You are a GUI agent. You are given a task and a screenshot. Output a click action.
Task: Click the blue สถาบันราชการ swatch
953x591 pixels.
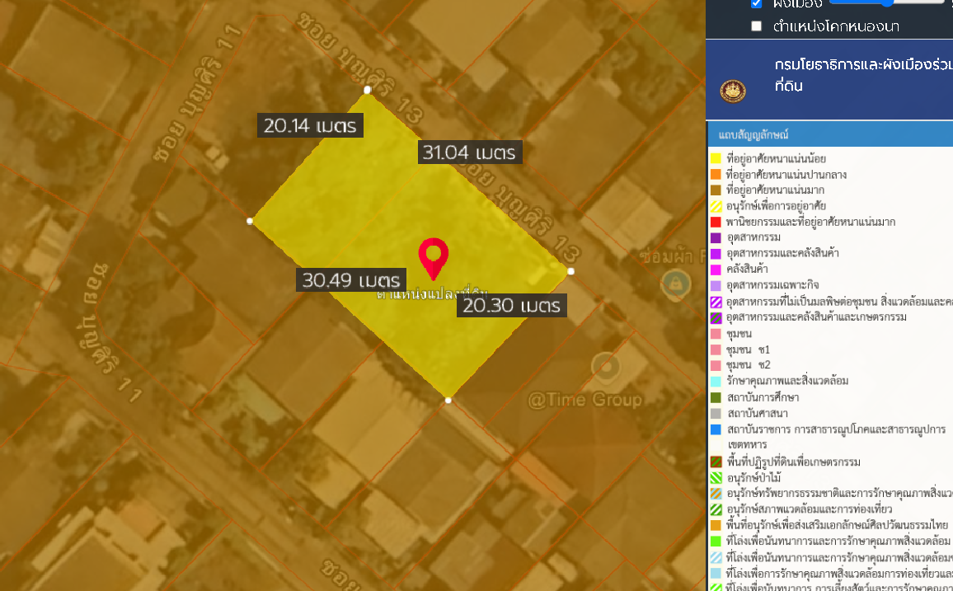(716, 430)
